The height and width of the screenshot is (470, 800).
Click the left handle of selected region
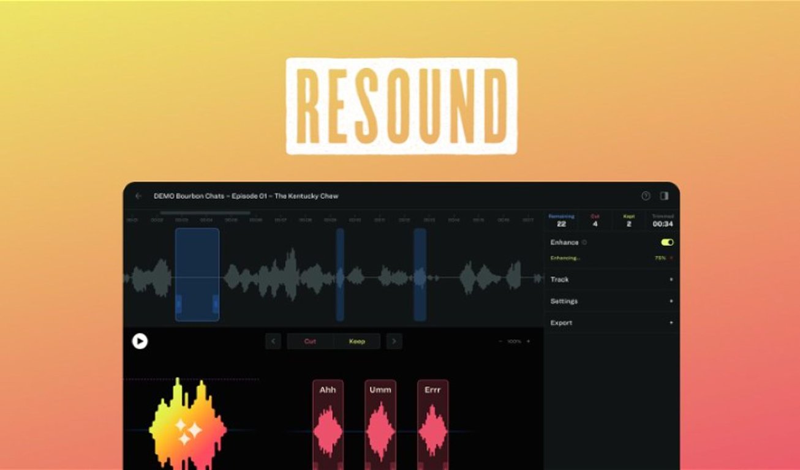[179, 303]
